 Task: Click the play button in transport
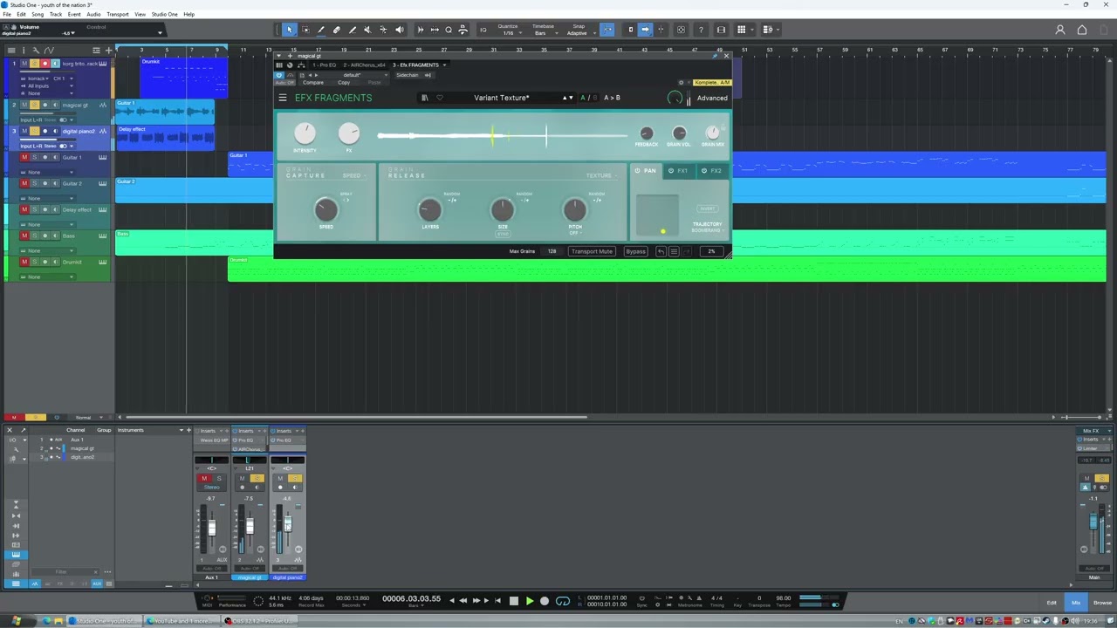529,600
